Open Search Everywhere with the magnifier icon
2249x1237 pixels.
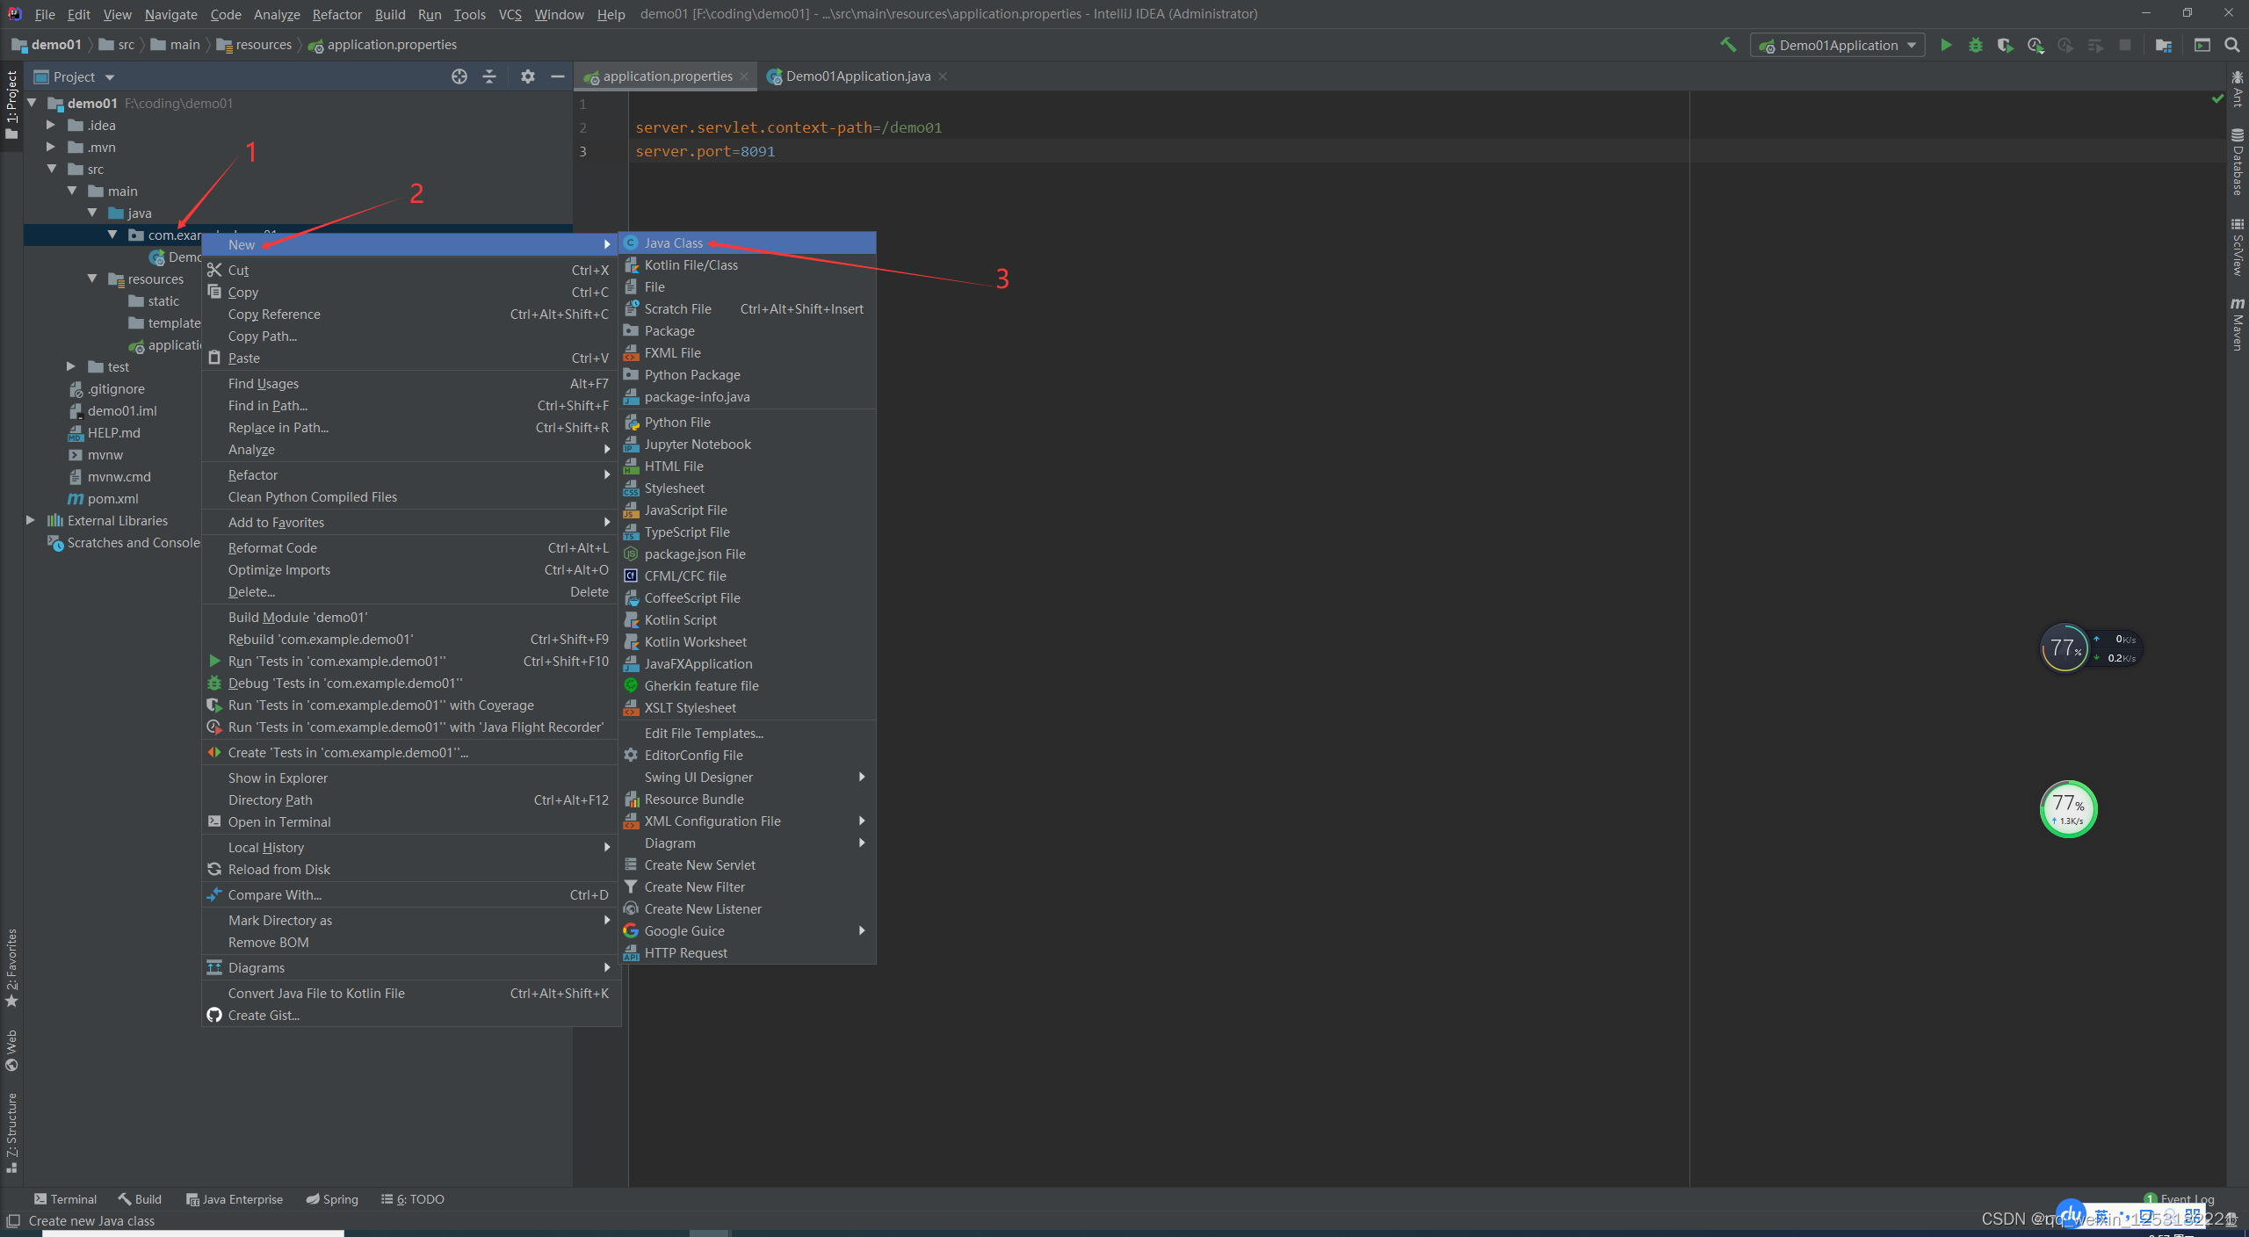2234,45
